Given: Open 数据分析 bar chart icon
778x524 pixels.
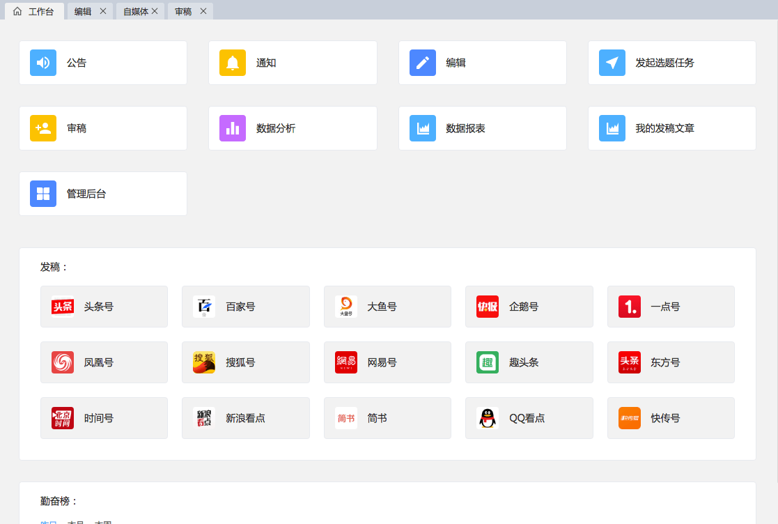Looking at the screenshot, I should point(233,128).
